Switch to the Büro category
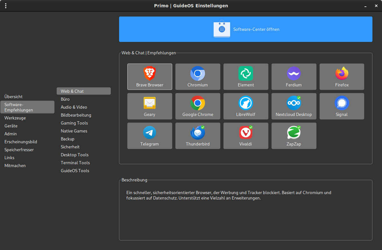 (x=65, y=99)
